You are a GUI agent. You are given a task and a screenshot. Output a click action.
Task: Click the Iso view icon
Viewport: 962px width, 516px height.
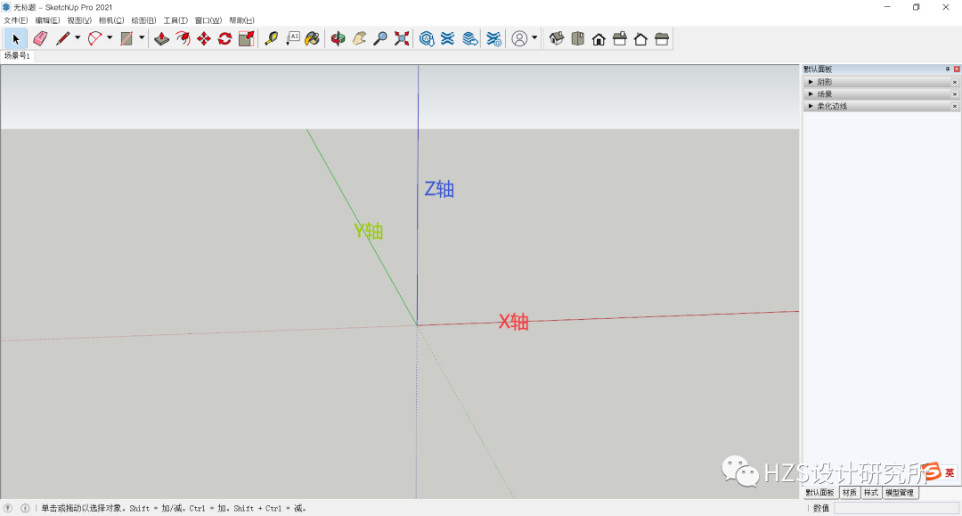(557, 38)
